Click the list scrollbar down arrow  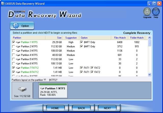coord(150,74)
